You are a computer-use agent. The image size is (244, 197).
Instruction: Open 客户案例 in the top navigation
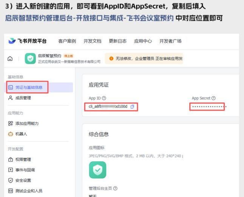(x=67, y=41)
